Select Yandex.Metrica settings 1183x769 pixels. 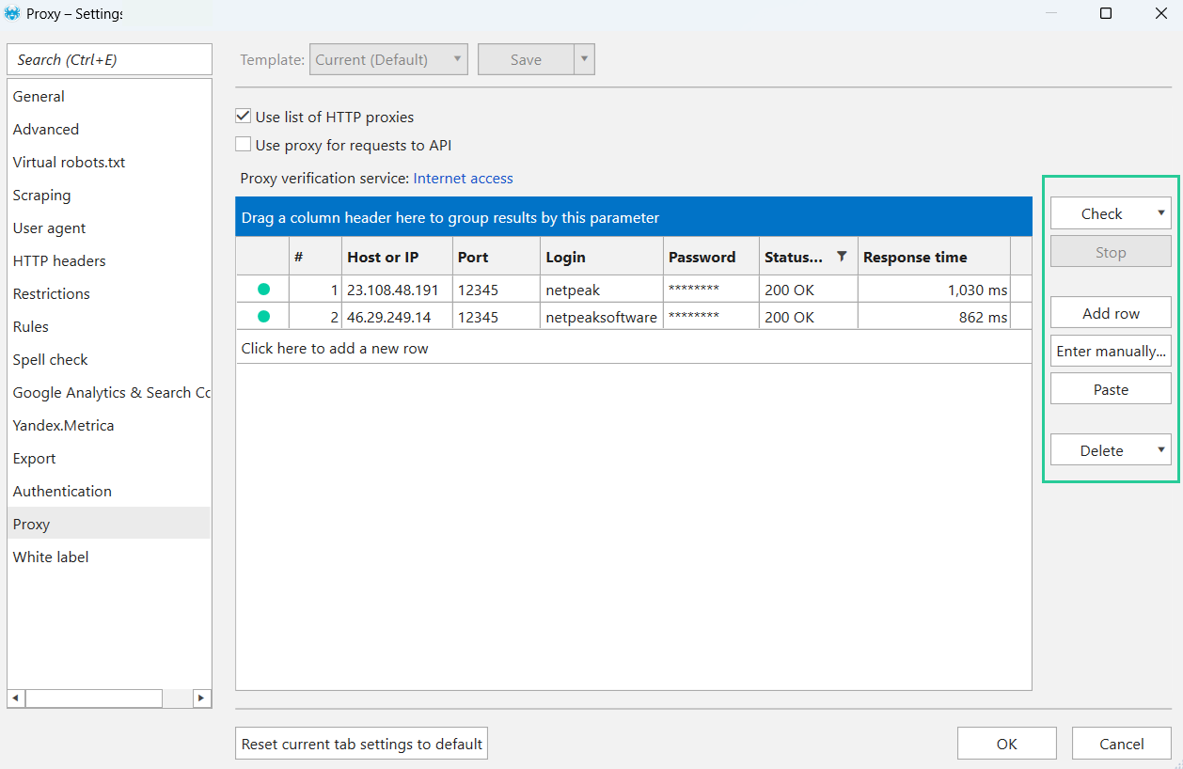[x=108, y=426]
